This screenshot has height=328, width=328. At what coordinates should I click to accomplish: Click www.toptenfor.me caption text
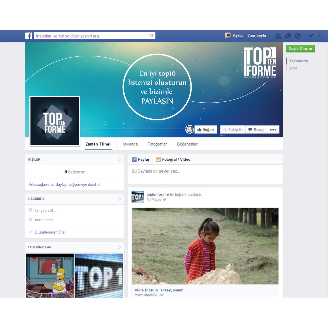149,295
